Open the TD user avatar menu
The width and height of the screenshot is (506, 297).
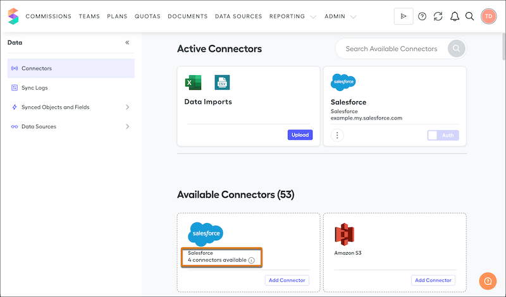pyautogui.click(x=488, y=16)
